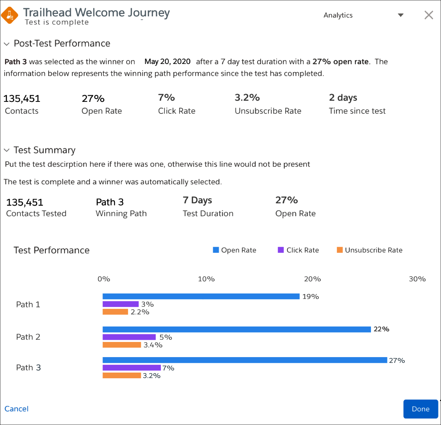Viewport: 441px width, 425px height.
Task: Click the 'Unsubscribe Rate' metric label
Action: (x=268, y=111)
